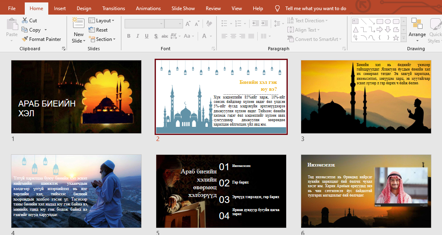
Task: Open the Layout dropdown
Action: 102,20
